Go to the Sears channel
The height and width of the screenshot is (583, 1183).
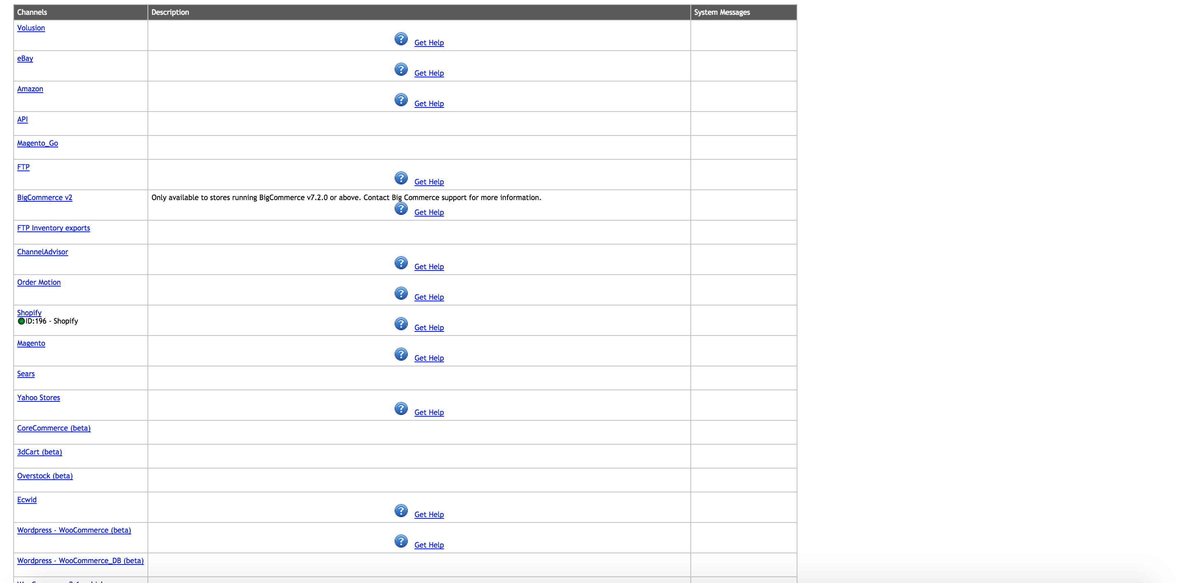tap(26, 374)
